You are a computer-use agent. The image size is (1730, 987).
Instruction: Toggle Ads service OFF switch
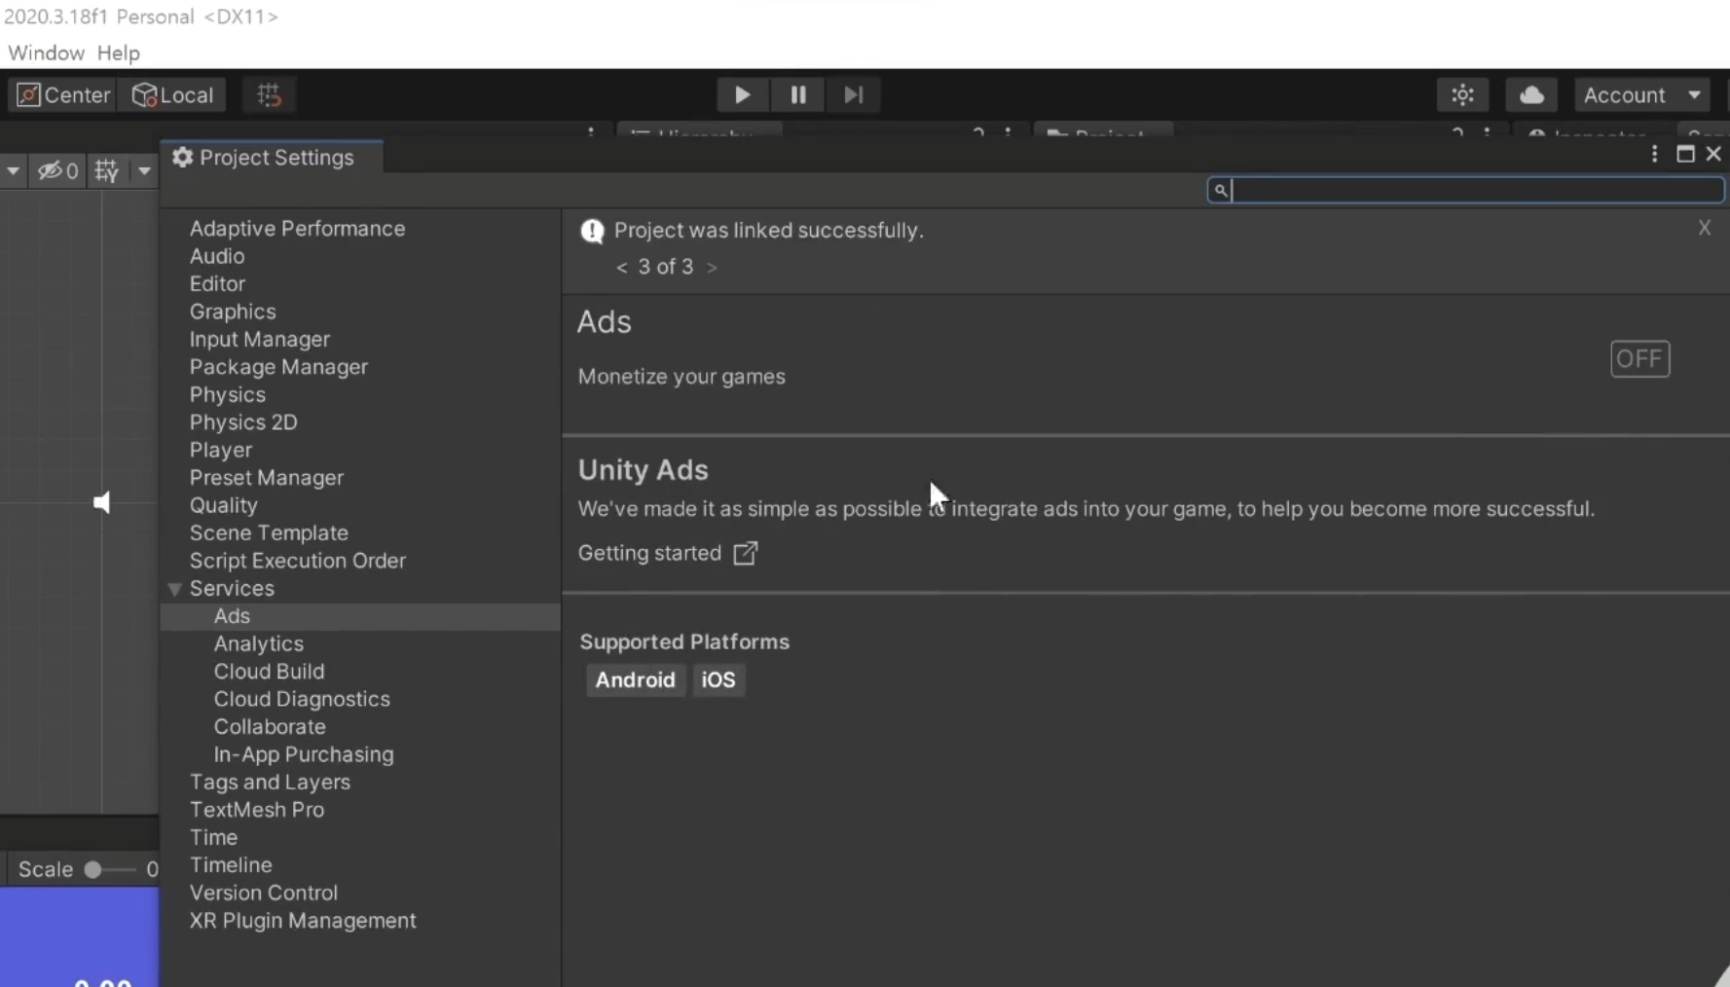pyautogui.click(x=1639, y=359)
